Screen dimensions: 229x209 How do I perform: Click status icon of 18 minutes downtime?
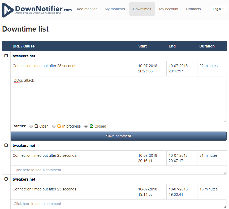[6, 179]
